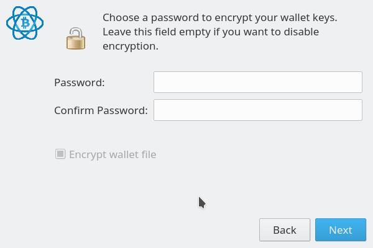Go back with the Back button
373x248 pixels.
point(284,230)
